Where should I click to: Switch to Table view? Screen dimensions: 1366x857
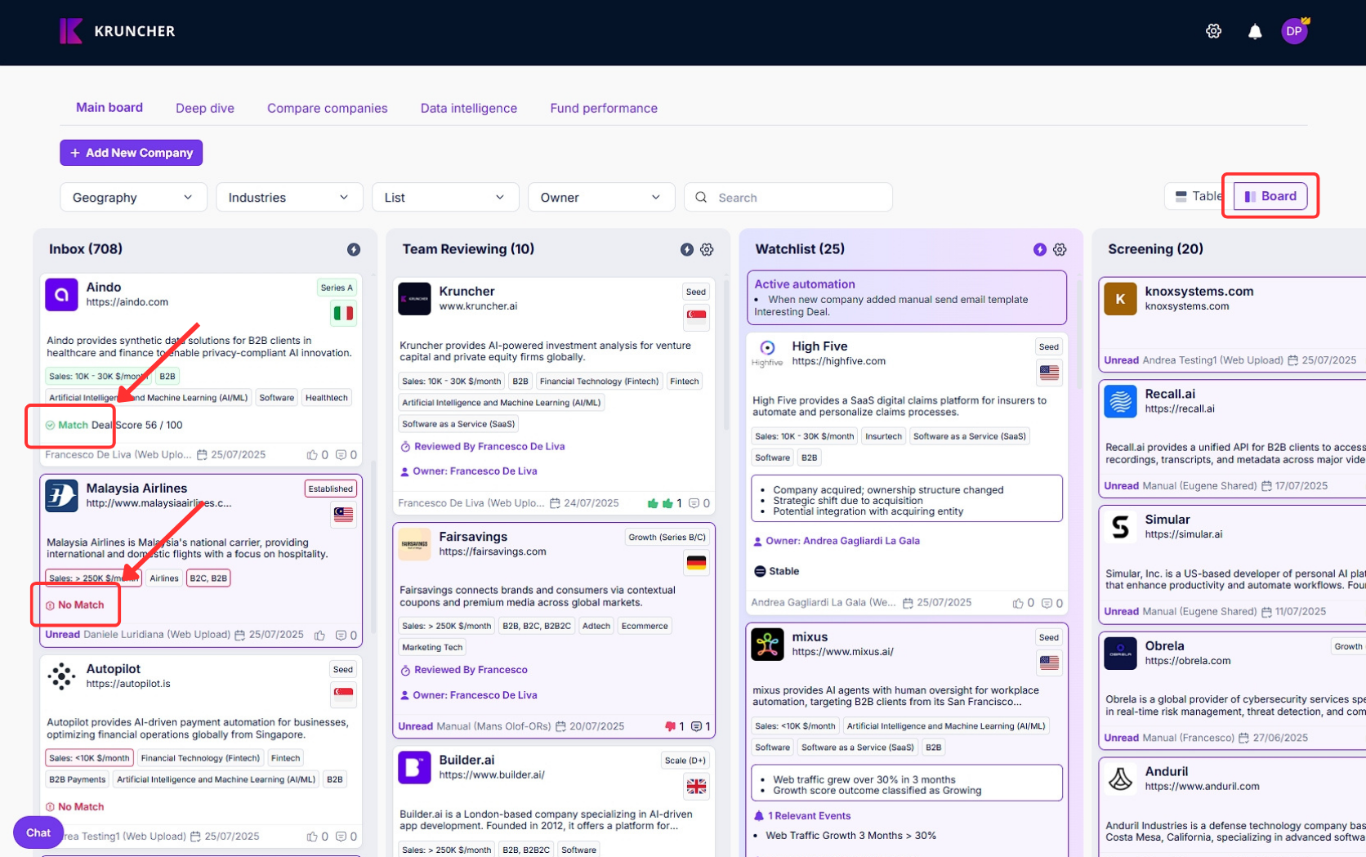tap(1198, 196)
